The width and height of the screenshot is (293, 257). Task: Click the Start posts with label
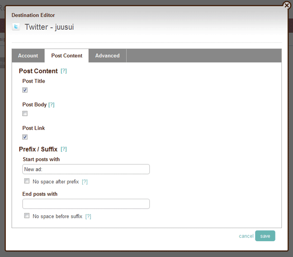tap(41, 159)
